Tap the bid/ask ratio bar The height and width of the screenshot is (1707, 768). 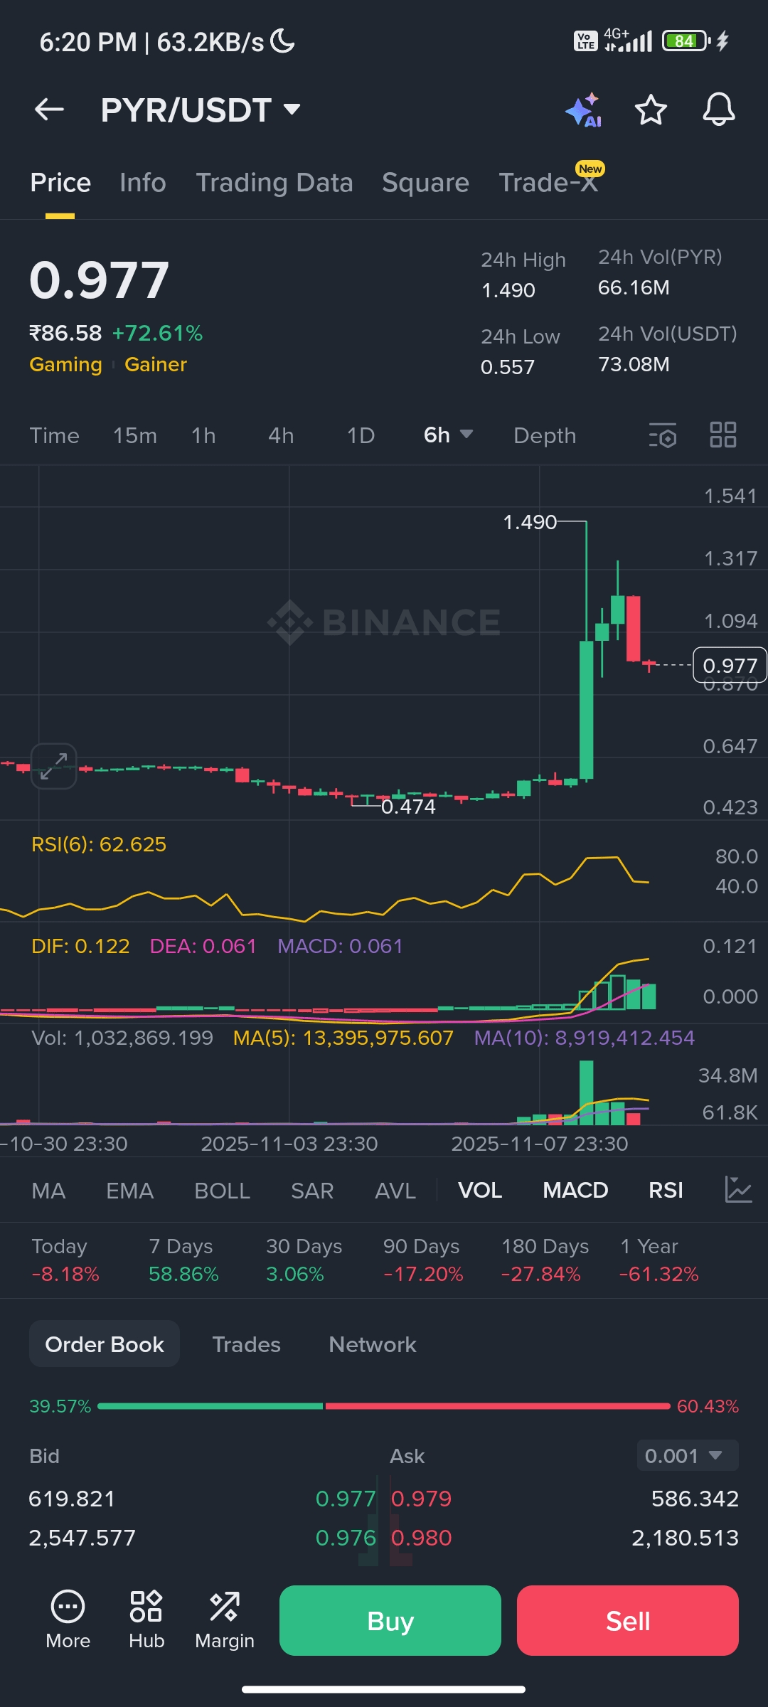(x=384, y=1406)
